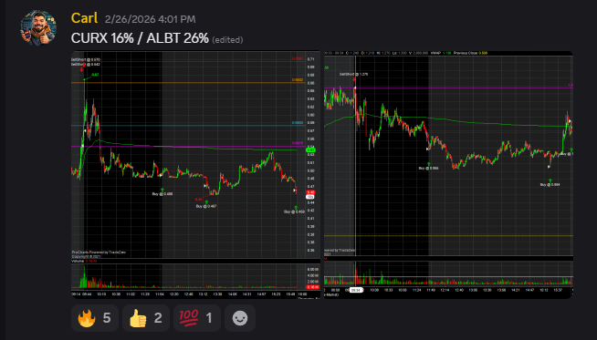
Task: Toggle the 100 emoji reaction
Action: point(197,318)
